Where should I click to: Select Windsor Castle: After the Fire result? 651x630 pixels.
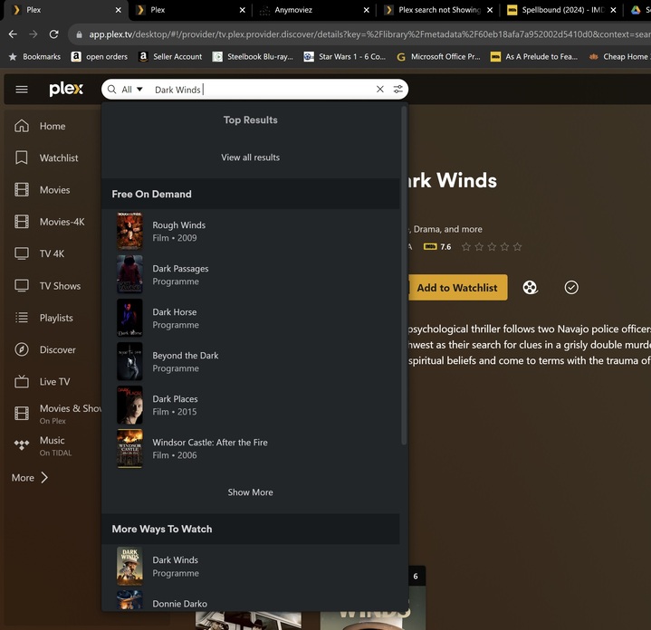(x=251, y=449)
